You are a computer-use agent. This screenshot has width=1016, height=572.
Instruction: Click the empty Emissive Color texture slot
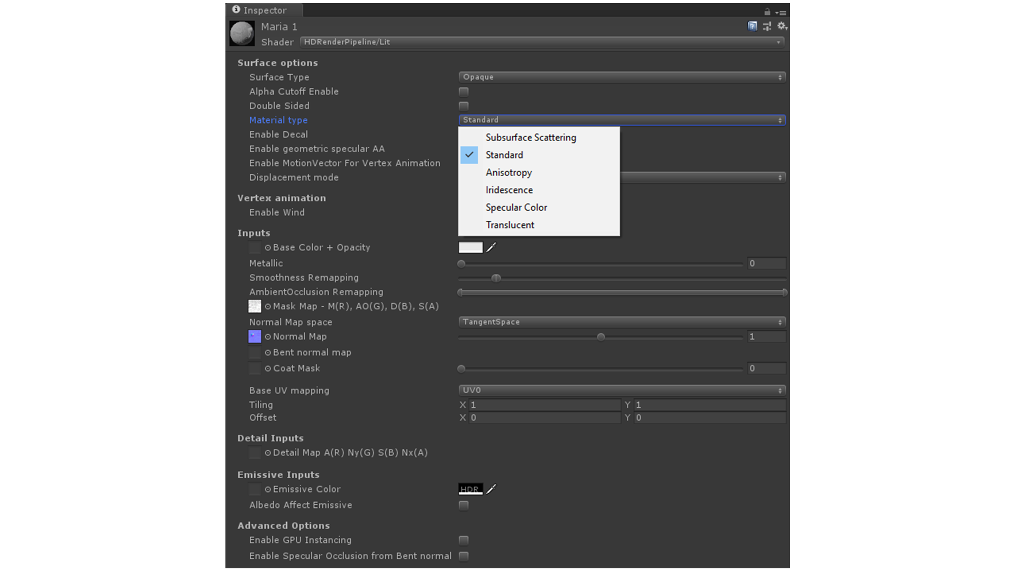pyautogui.click(x=255, y=489)
